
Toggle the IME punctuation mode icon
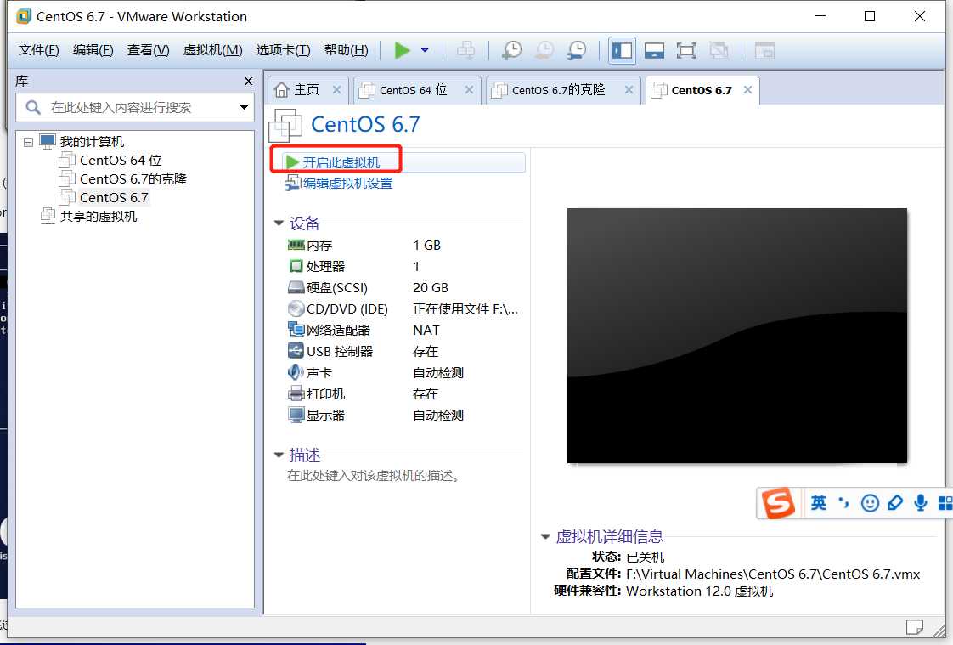[843, 503]
